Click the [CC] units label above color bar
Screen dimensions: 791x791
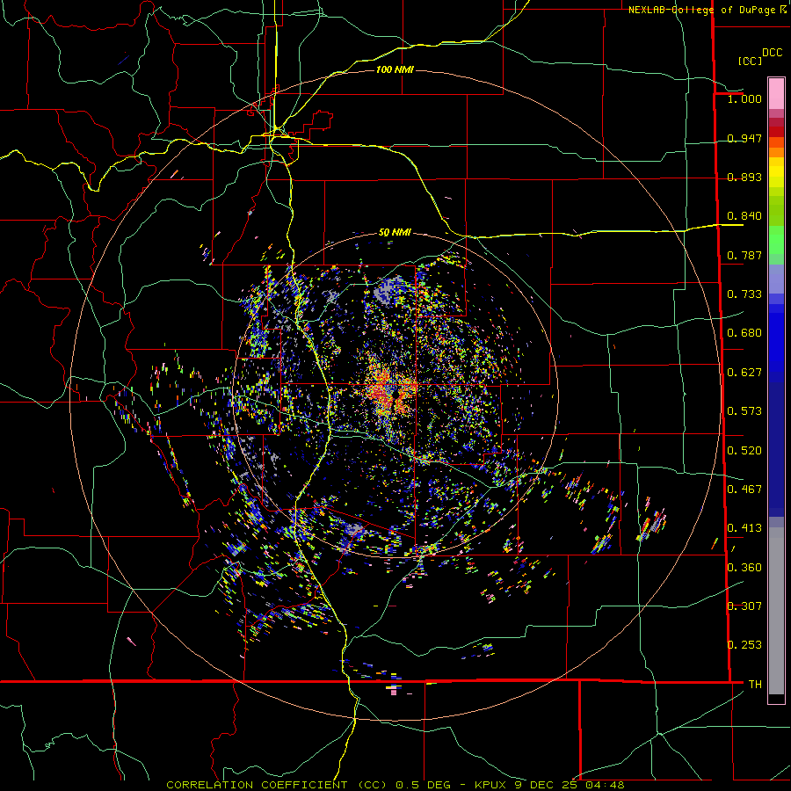[750, 61]
